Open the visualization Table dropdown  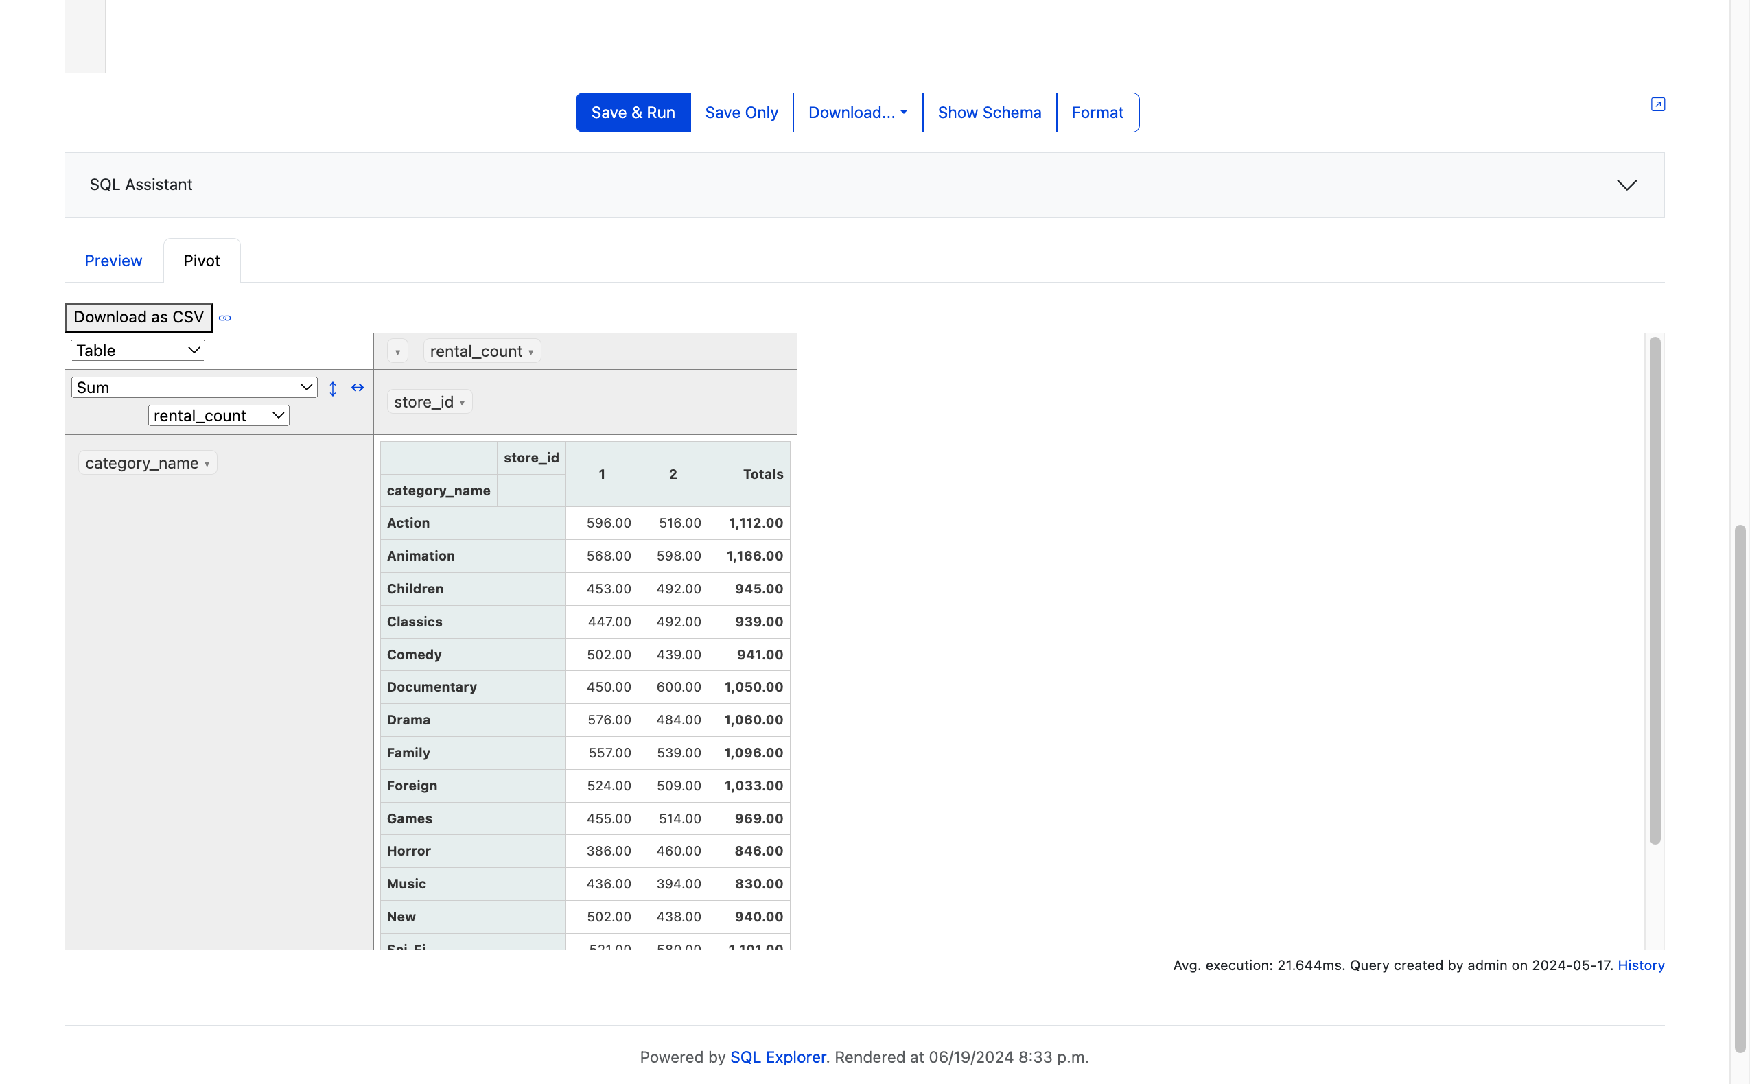pos(137,350)
